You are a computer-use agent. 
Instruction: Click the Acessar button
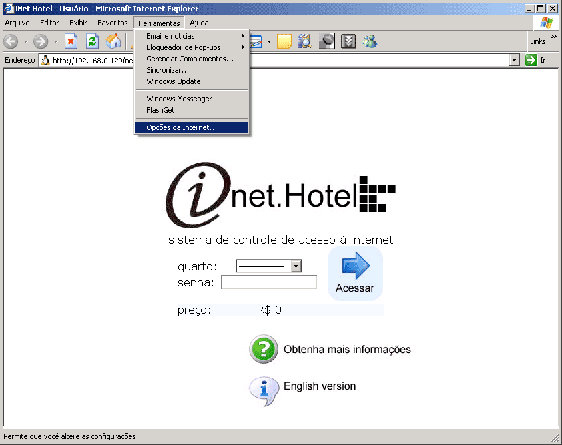click(355, 273)
